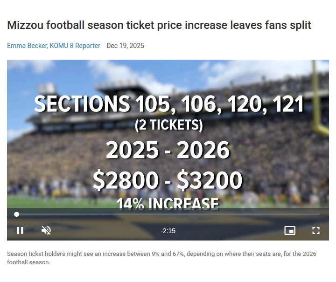Click the "SECTIONS 105, 106, 120, 121" video text
The image size is (336, 282).
tap(169, 104)
